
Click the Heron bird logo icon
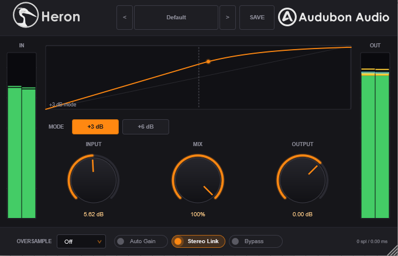(x=26, y=15)
